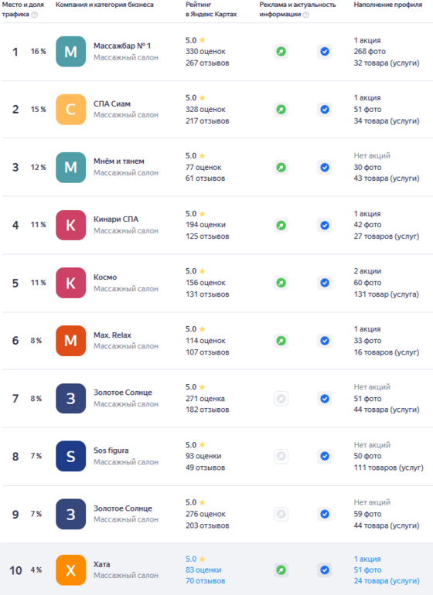
Task: Click the 'Рейтинг в Яндекс Картах' column header
Action: pos(211,9)
